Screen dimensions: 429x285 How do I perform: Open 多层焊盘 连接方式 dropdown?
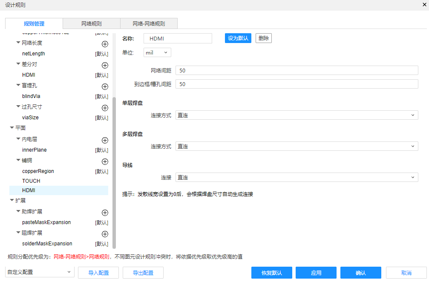(297, 146)
